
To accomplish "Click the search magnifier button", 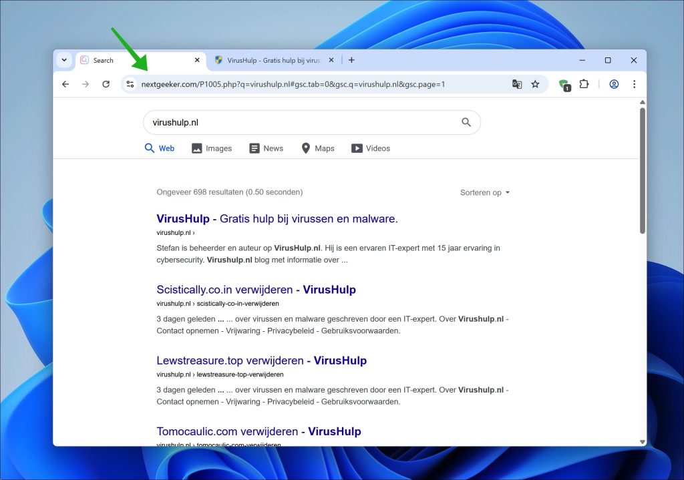I will point(466,123).
